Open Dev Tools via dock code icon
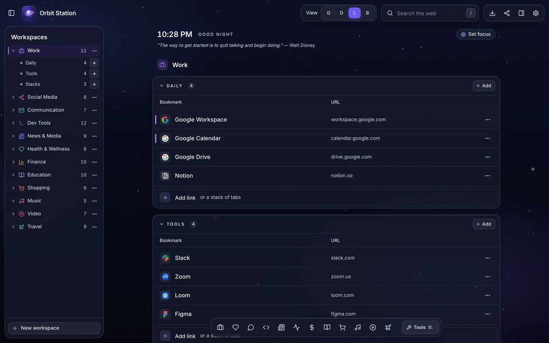Screen dimensions: 549x343 tap(266, 327)
